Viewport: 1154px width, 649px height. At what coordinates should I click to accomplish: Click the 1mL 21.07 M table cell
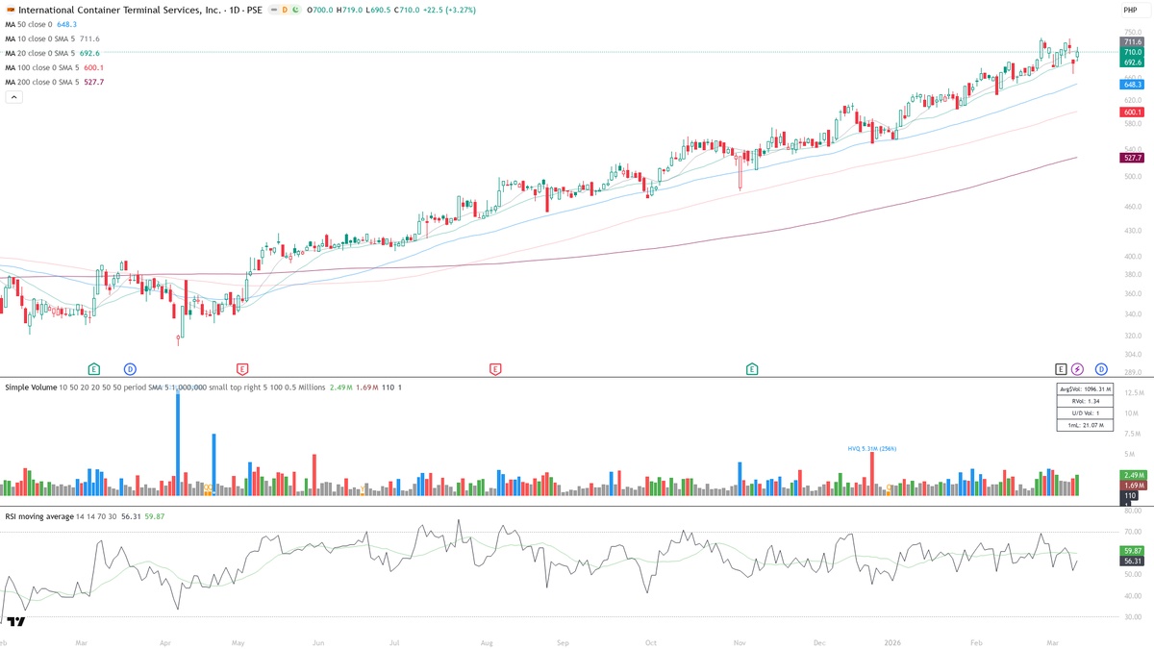1085,424
